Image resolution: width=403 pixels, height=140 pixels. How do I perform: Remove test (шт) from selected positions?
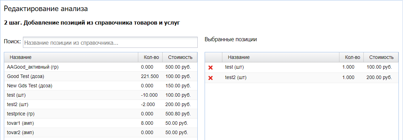point(210,68)
